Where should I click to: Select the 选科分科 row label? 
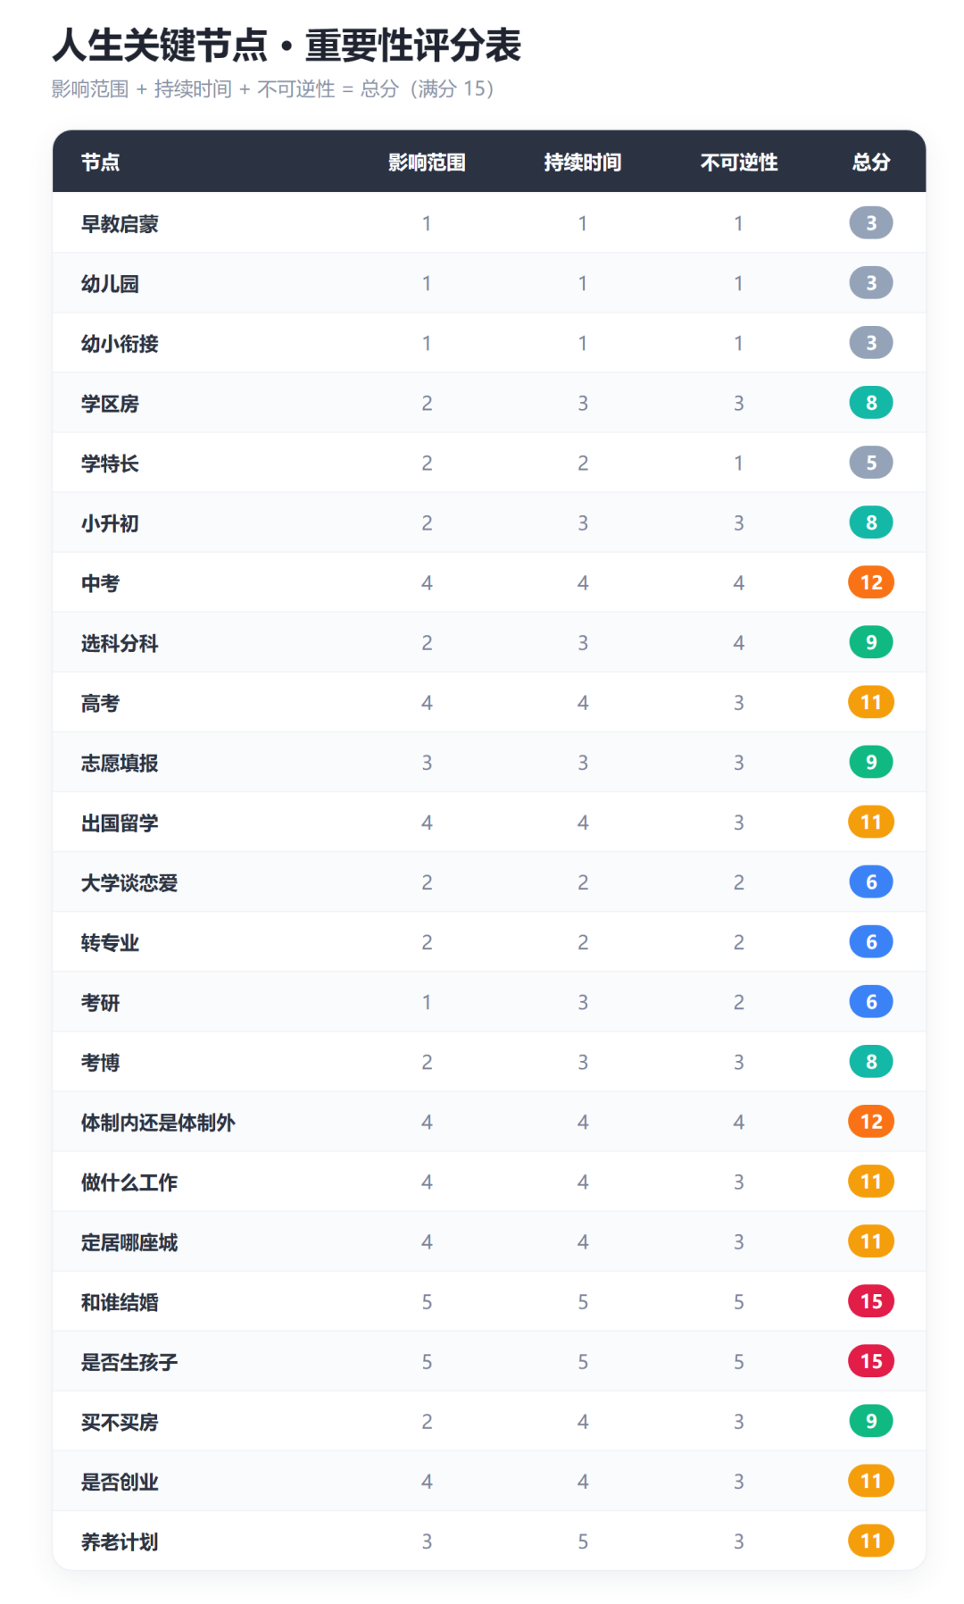[120, 642]
